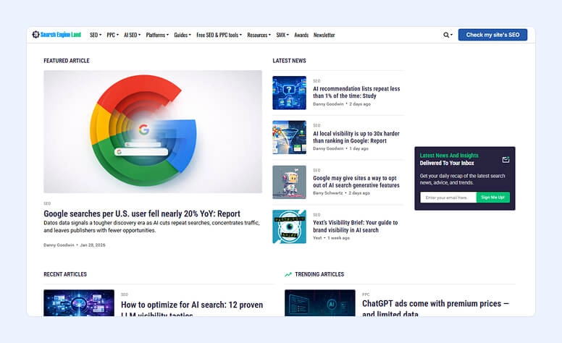This screenshot has height=343, width=562.
Task: Click Danny Goodwin under featured article
Action: [x=59, y=245]
